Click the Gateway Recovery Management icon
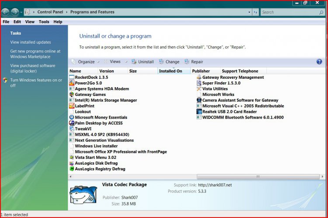 (x=199, y=77)
